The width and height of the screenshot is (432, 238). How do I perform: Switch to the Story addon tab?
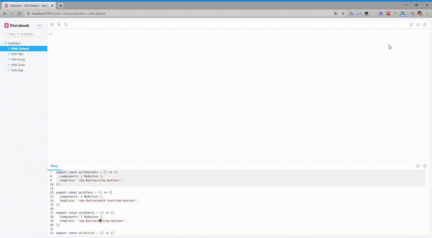54,166
